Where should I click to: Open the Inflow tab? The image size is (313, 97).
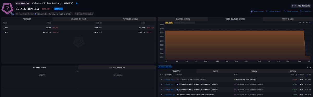click(x=254, y=71)
